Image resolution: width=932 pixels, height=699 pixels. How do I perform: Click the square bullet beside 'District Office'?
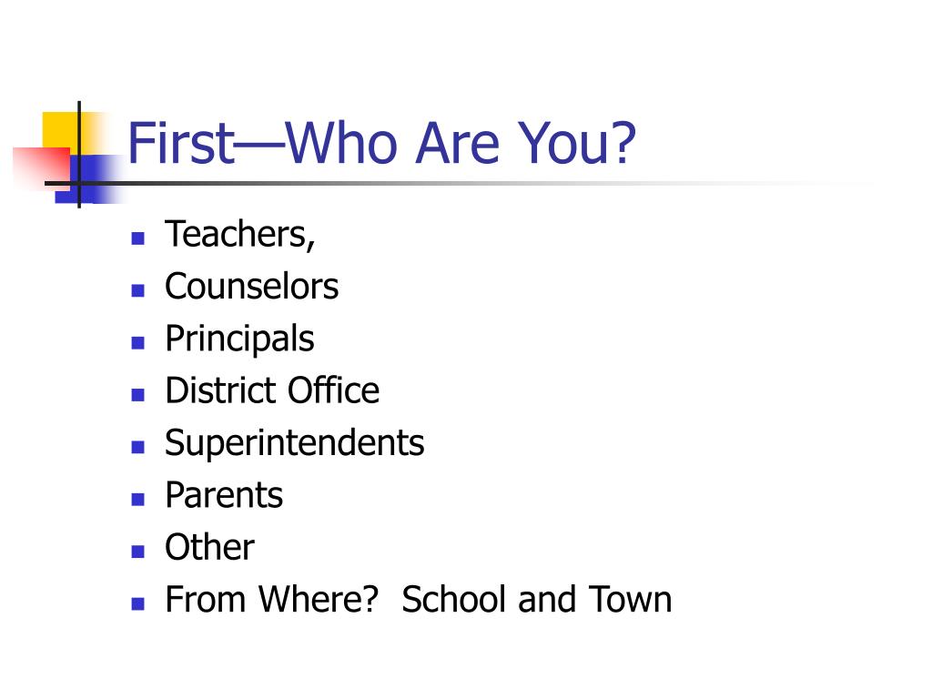tap(138, 395)
